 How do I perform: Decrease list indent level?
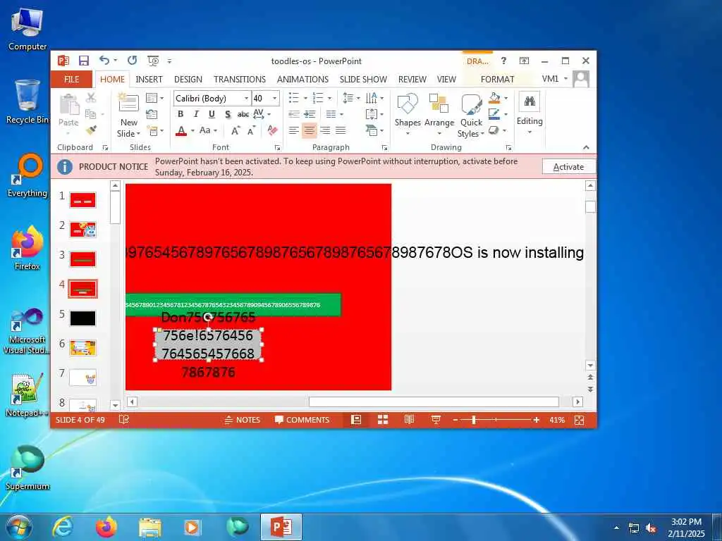point(294,114)
